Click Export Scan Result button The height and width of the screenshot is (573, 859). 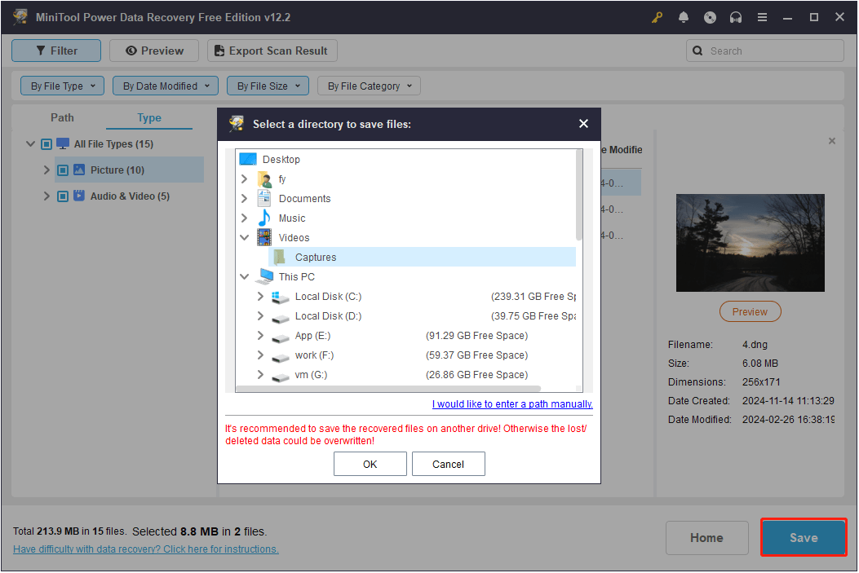pyautogui.click(x=272, y=51)
